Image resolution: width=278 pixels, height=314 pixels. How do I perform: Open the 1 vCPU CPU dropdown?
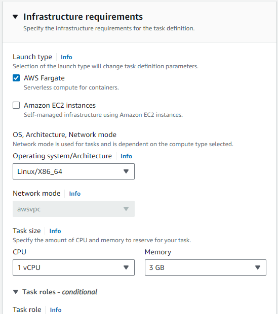pyautogui.click(x=73, y=267)
